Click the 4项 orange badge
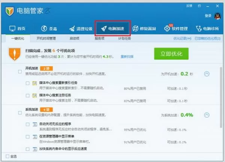225x162 pixels. (46, 110)
